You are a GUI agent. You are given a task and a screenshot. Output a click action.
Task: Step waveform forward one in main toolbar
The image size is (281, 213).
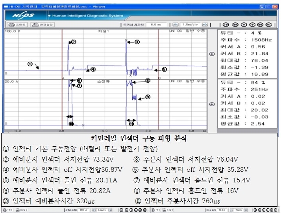[x=252, y=25]
